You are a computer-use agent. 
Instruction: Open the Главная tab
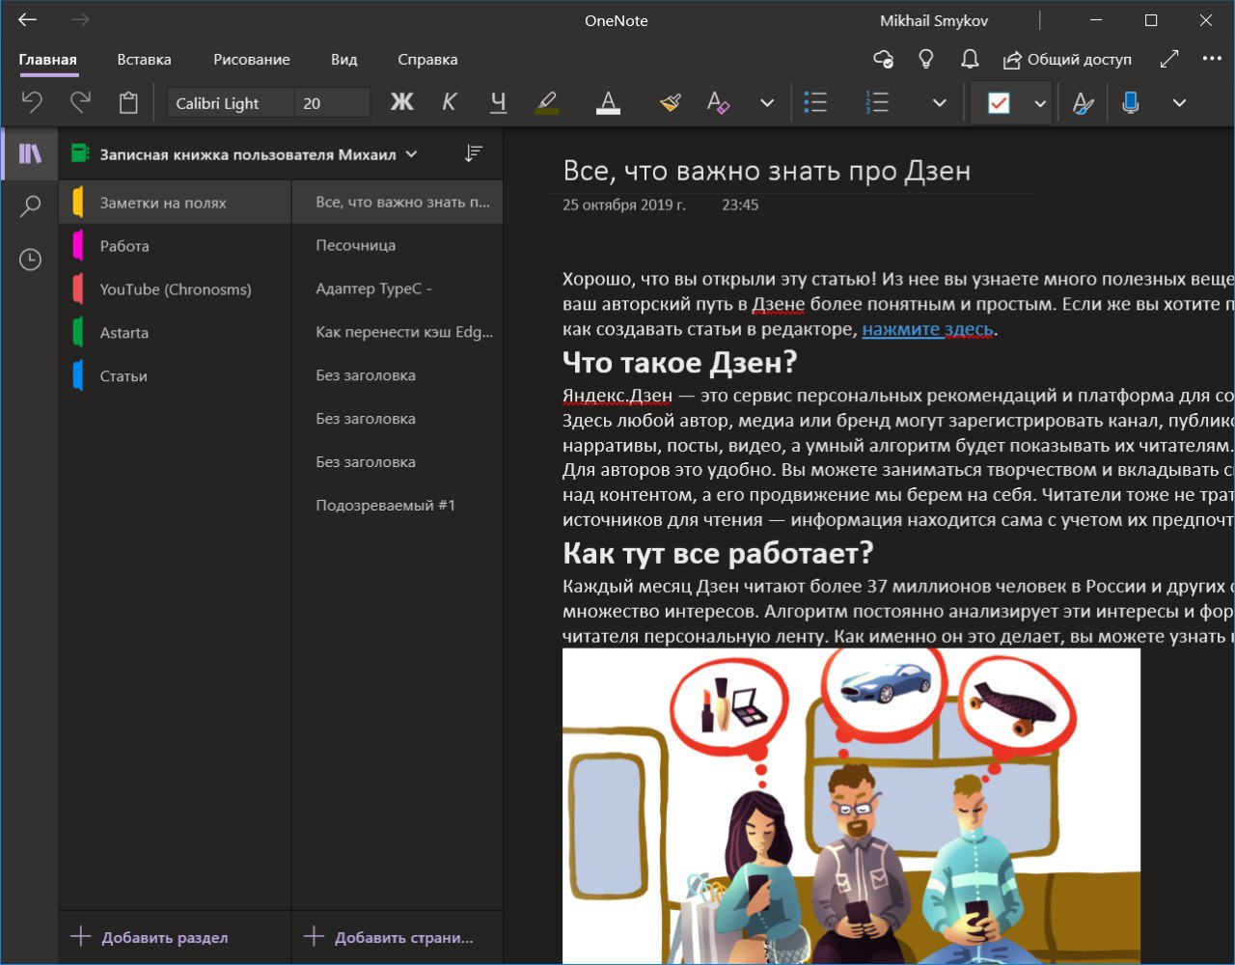coord(47,60)
